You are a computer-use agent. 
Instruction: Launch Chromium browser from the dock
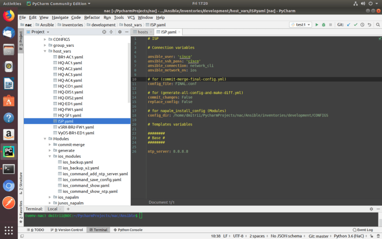[x=9, y=186]
